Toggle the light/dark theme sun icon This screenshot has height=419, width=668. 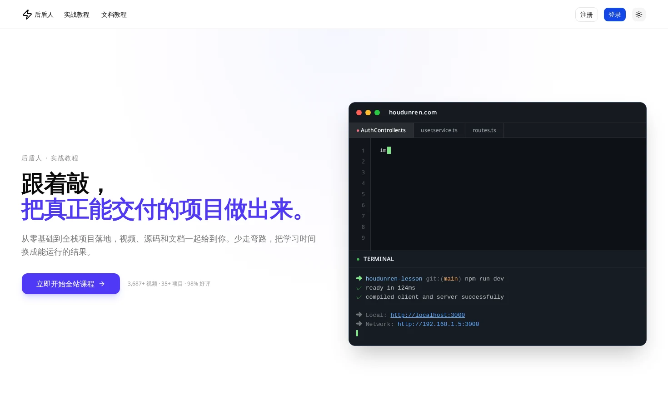pos(638,15)
